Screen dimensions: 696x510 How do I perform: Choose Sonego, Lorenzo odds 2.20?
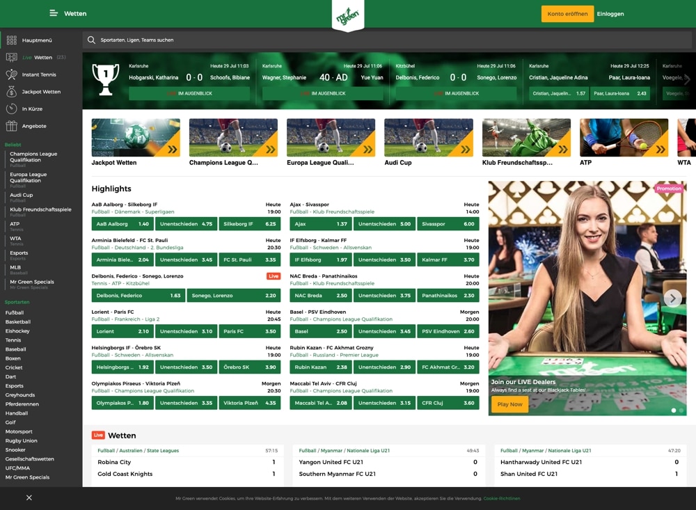[234, 296]
